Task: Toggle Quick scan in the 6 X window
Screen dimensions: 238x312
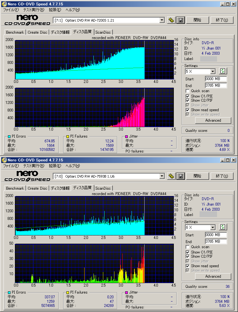Action: point(187,247)
